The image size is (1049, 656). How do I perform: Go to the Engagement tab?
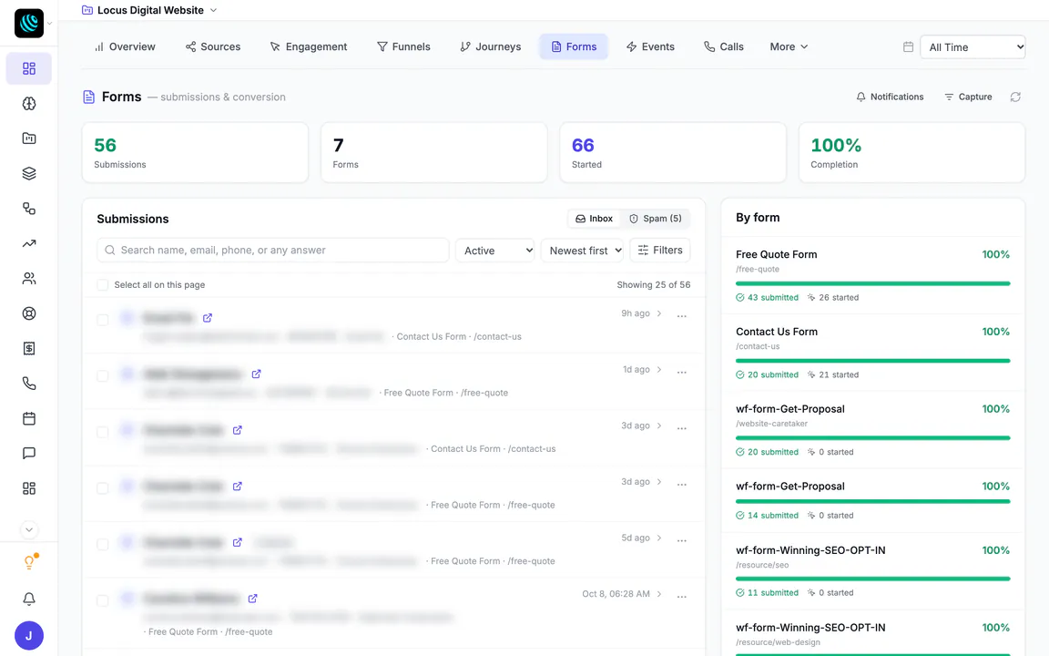pos(309,46)
